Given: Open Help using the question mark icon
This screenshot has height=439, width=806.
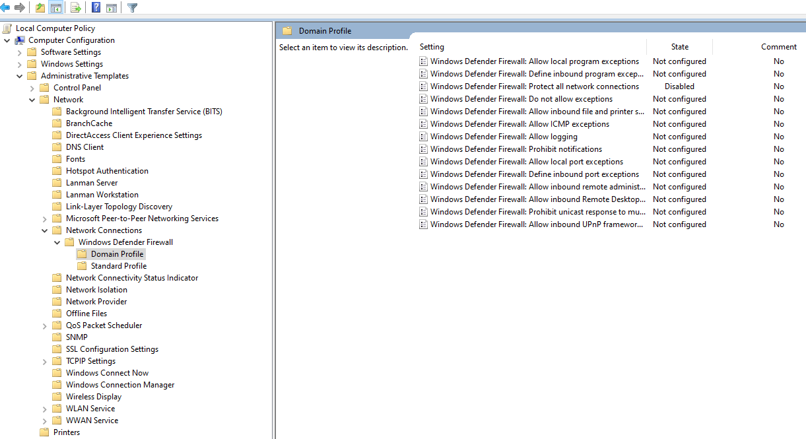Looking at the screenshot, I should pos(96,8).
